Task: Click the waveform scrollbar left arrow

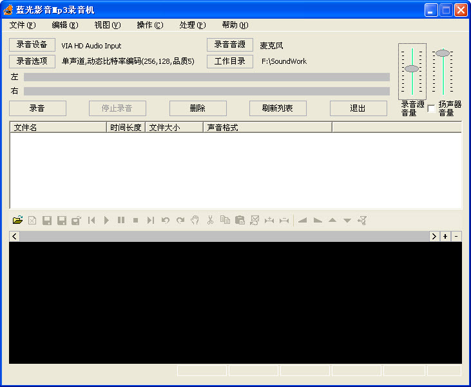Action: point(14,236)
